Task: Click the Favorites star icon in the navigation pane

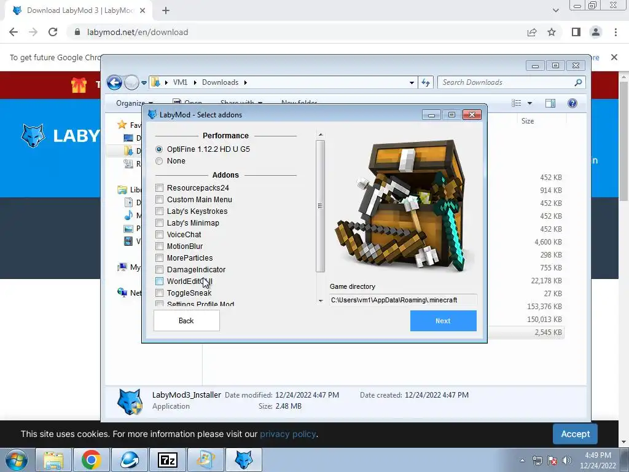Action: click(x=122, y=125)
